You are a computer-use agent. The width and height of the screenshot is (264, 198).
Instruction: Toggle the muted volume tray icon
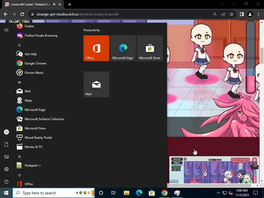coord(230,193)
